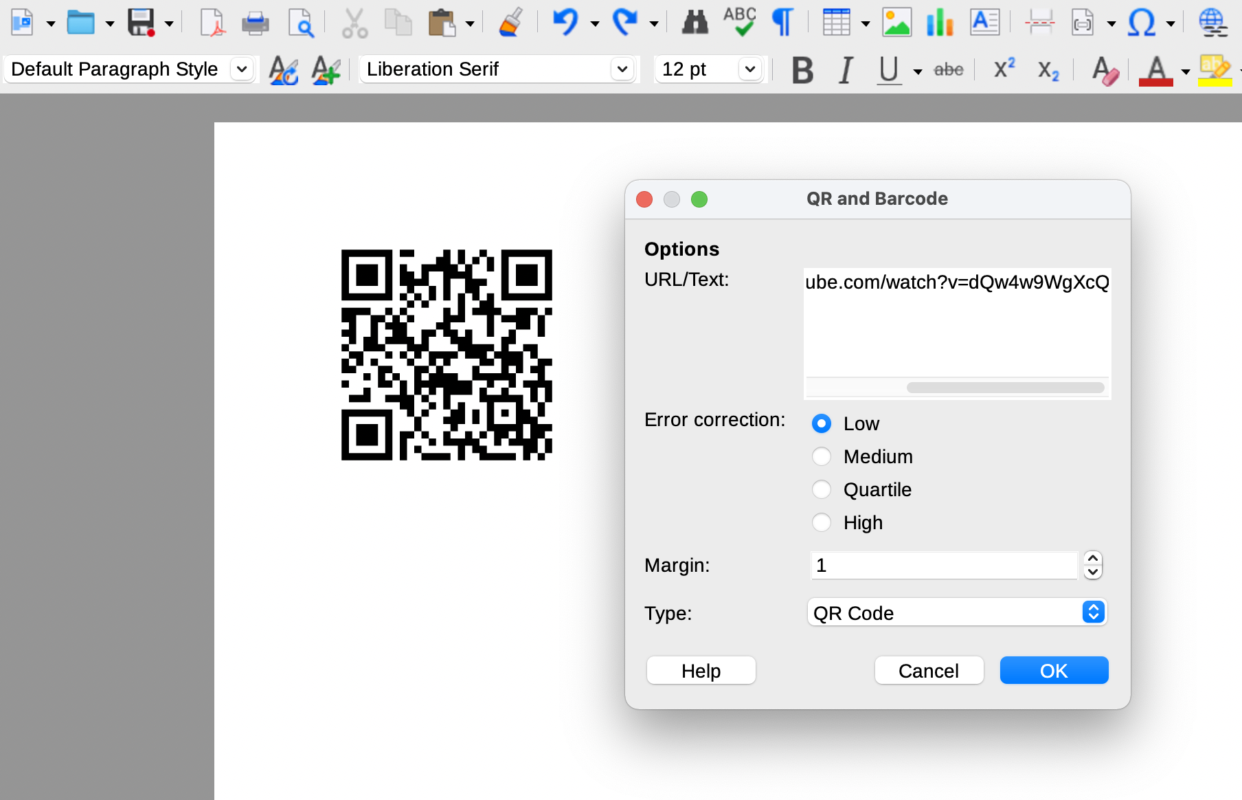Click the Cut scissors icon
This screenshot has width=1242, height=800.
tap(354, 23)
